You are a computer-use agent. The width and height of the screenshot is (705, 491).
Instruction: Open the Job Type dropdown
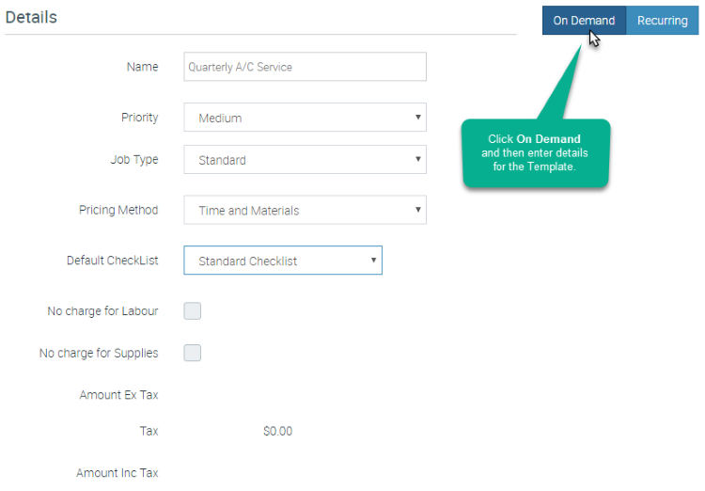(x=305, y=159)
